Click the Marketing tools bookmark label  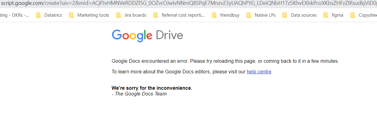[x=93, y=15]
